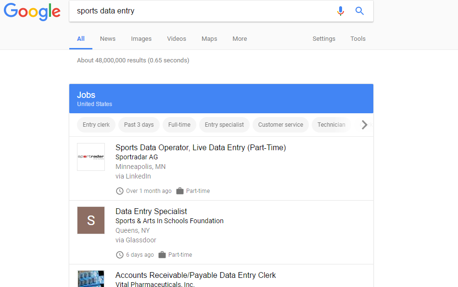Click briefcase icon in Sportradar listing

tap(179, 191)
